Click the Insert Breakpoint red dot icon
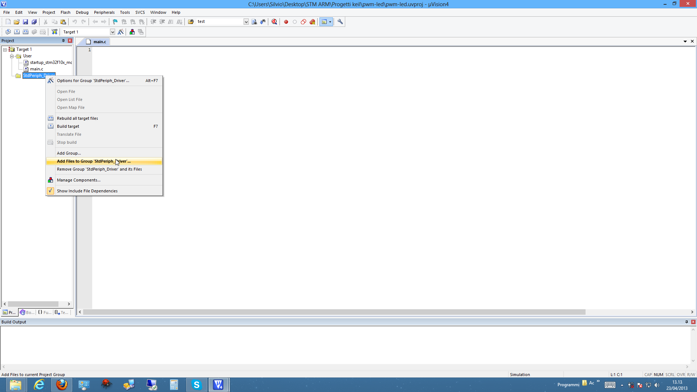697x392 pixels. (x=286, y=22)
